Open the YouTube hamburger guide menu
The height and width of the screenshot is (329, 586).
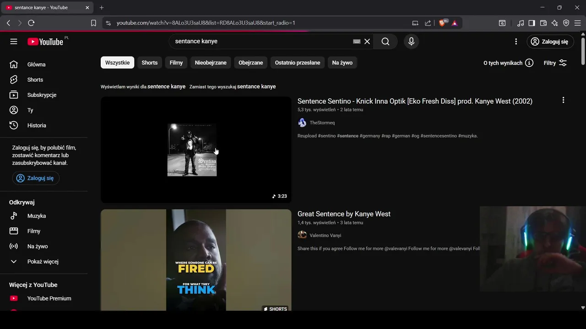pos(14,42)
